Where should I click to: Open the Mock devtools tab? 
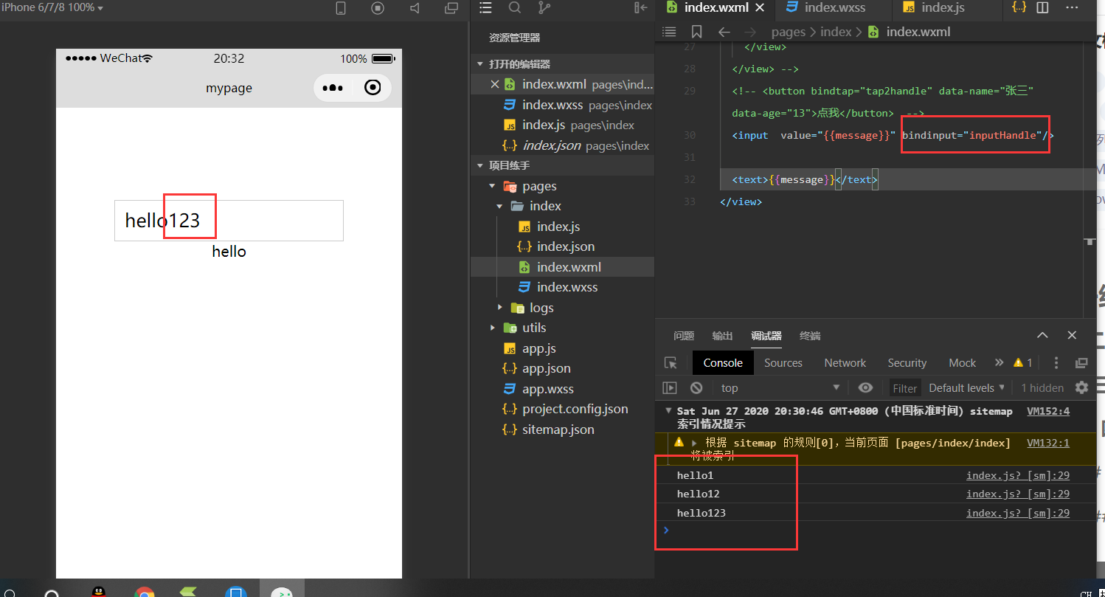(x=962, y=363)
